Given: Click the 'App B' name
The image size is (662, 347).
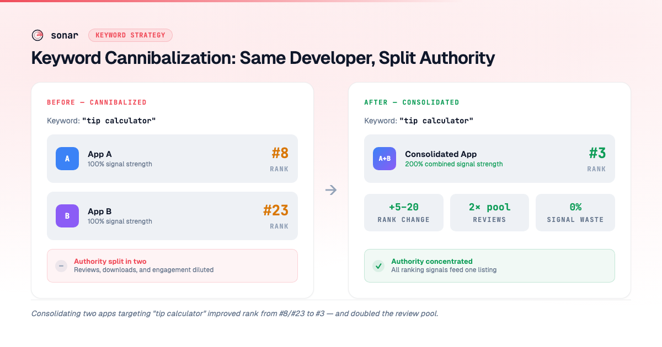Looking at the screenshot, I should [100, 212].
